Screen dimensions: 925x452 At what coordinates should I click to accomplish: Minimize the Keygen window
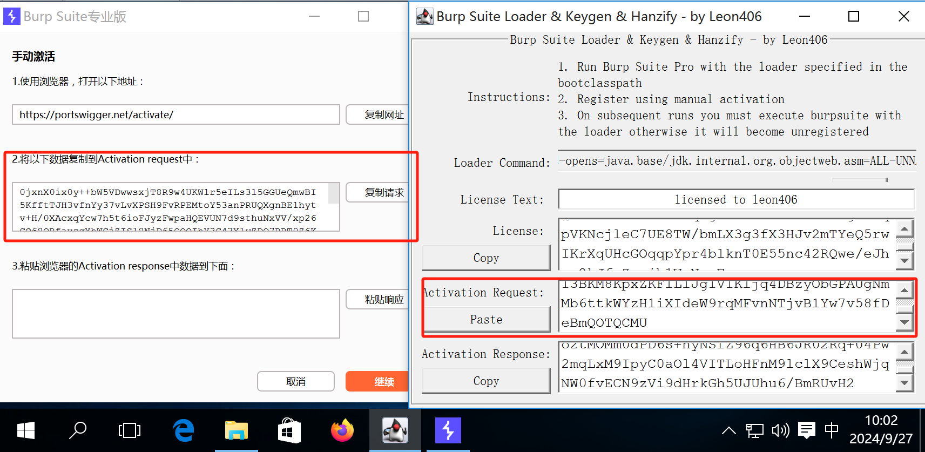[x=805, y=16]
